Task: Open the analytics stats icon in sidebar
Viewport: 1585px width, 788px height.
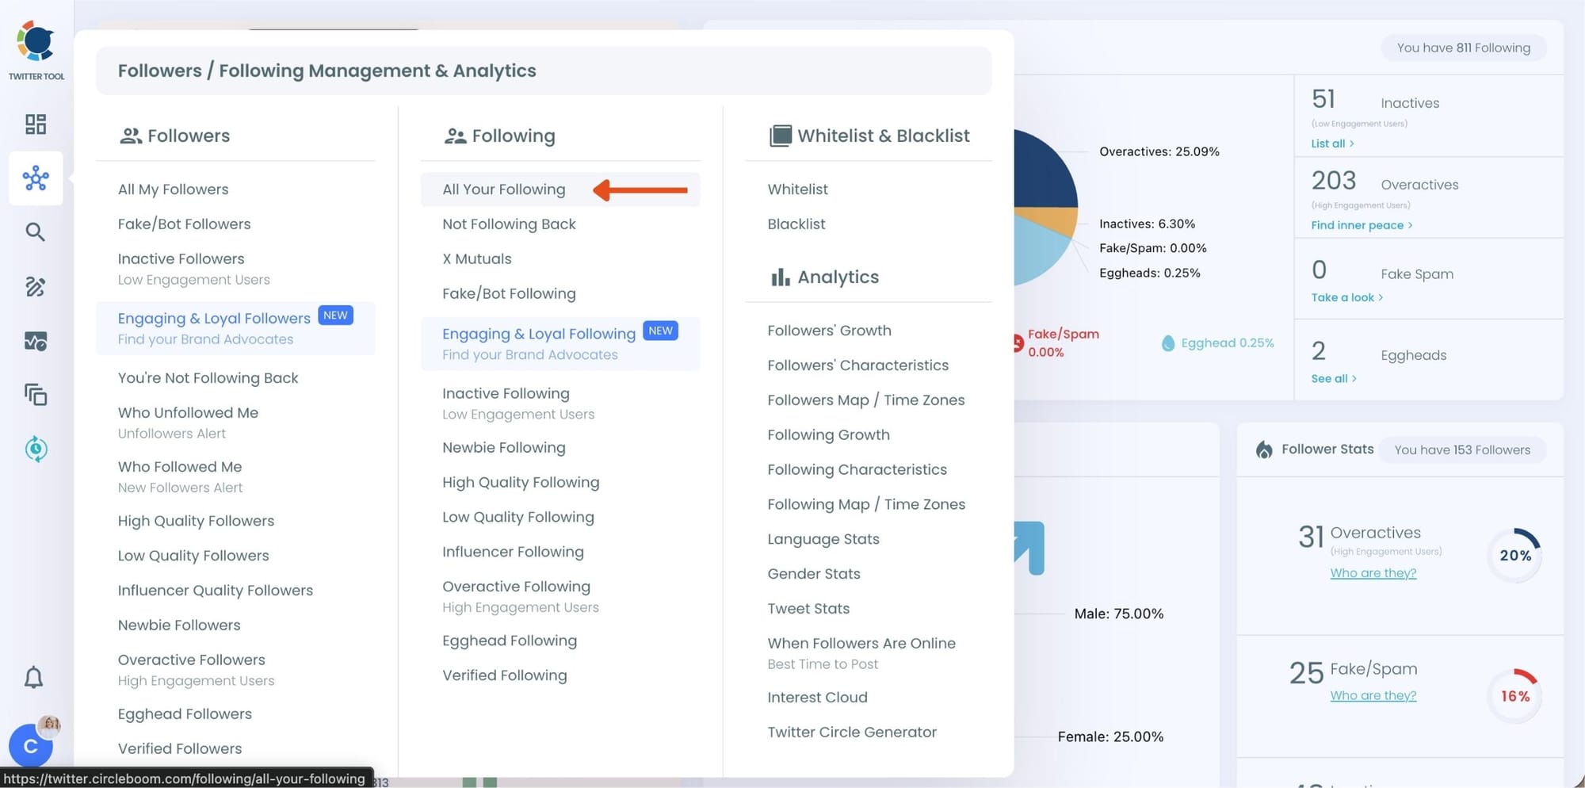Action: (x=35, y=341)
